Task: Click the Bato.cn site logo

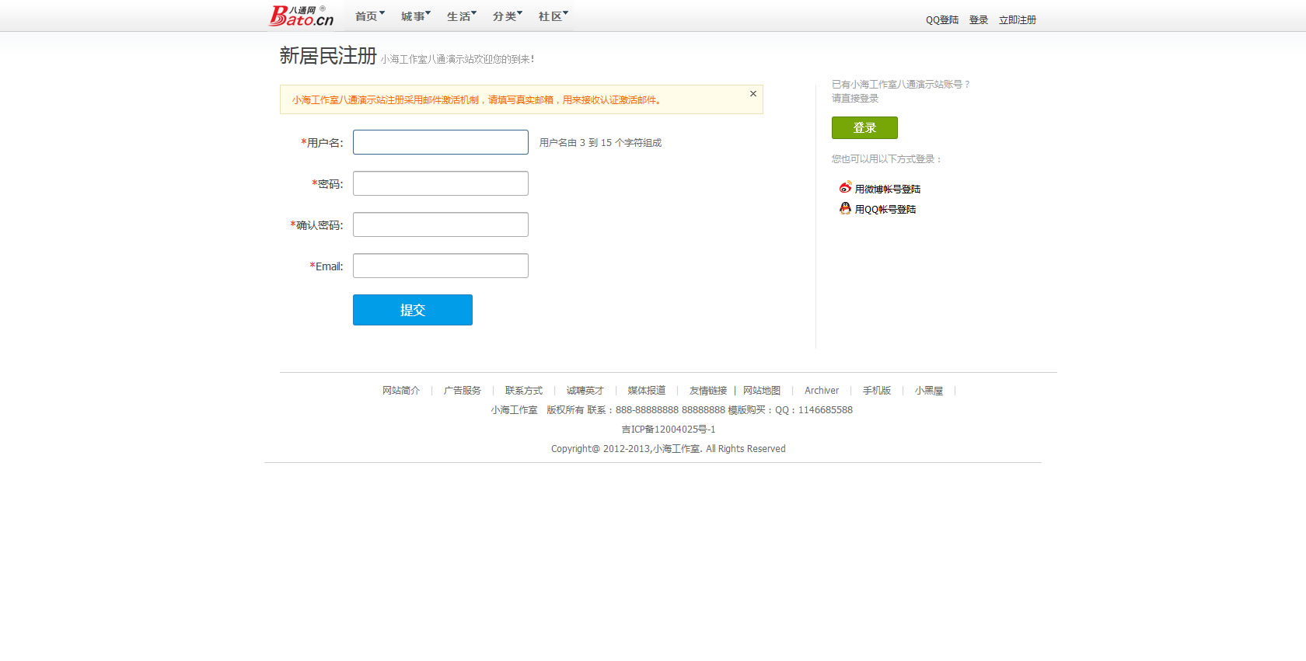Action: click(301, 16)
